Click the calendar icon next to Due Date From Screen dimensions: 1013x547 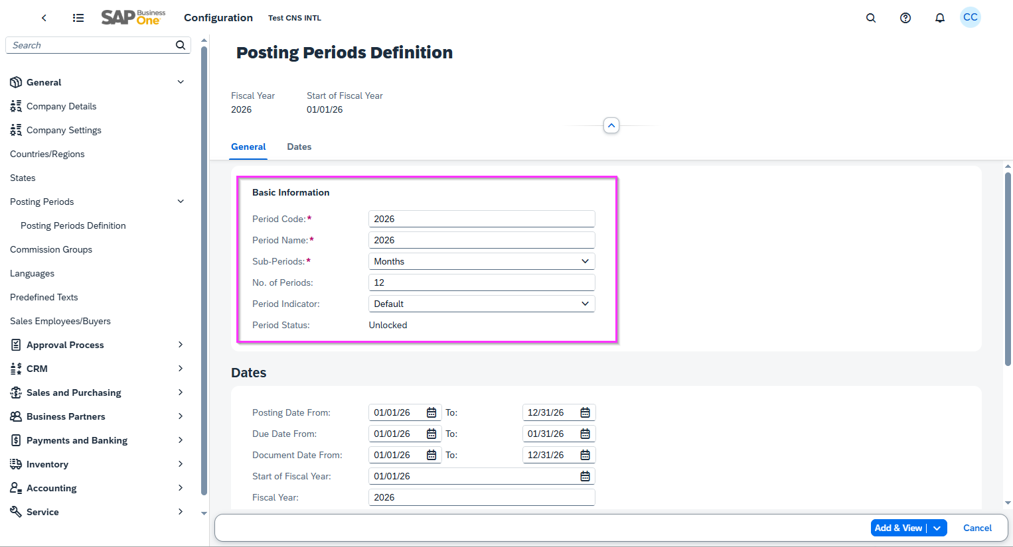(x=432, y=434)
